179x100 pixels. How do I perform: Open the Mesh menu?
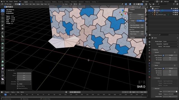[x=34, y=4]
